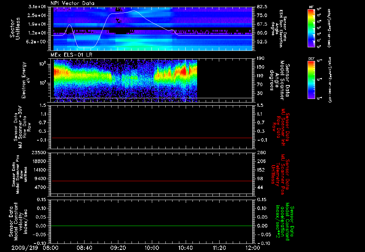The width and height of the screenshot is (365, 252).
Task: Click the red line in Scanner Pos panel
Action: (x=152, y=181)
